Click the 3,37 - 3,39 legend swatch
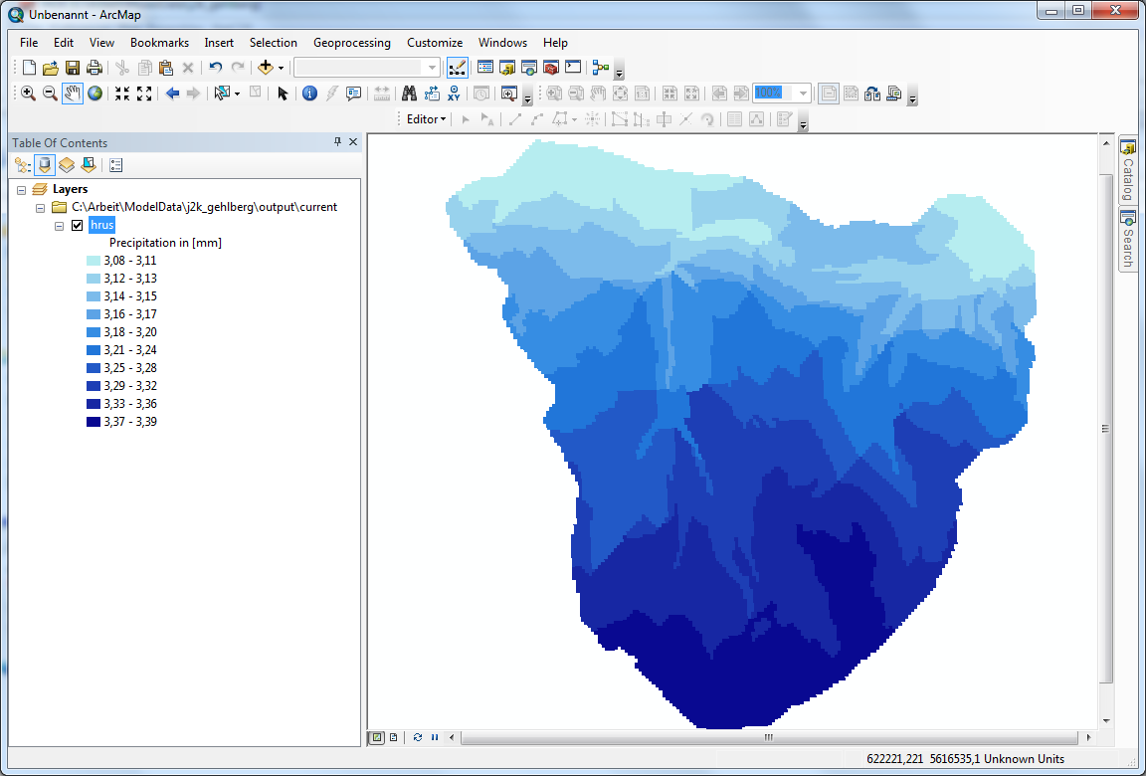The width and height of the screenshot is (1146, 776). click(x=94, y=422)
